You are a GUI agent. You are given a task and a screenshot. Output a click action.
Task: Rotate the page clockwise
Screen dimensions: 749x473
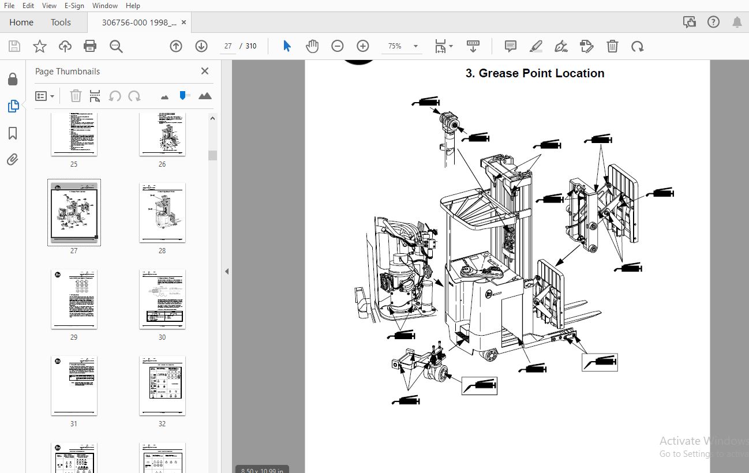click(638, 46)
